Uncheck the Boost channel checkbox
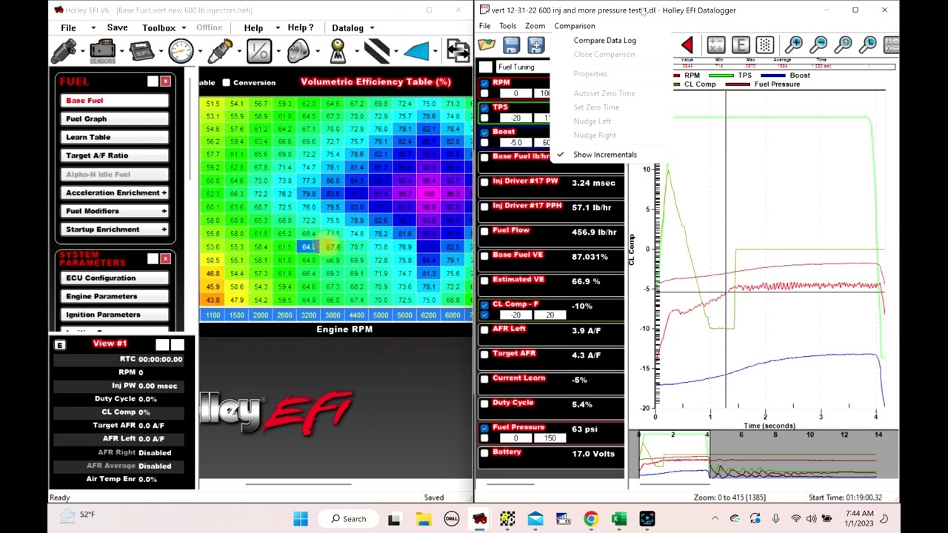Image resolution: width=948 pixels, height=533 pixels. click(484, 132)
